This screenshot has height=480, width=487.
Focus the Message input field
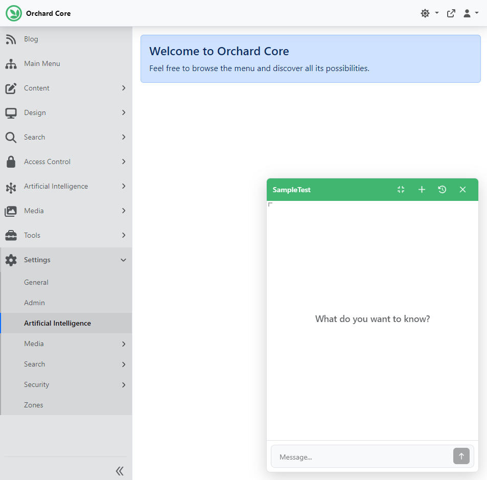362,457
